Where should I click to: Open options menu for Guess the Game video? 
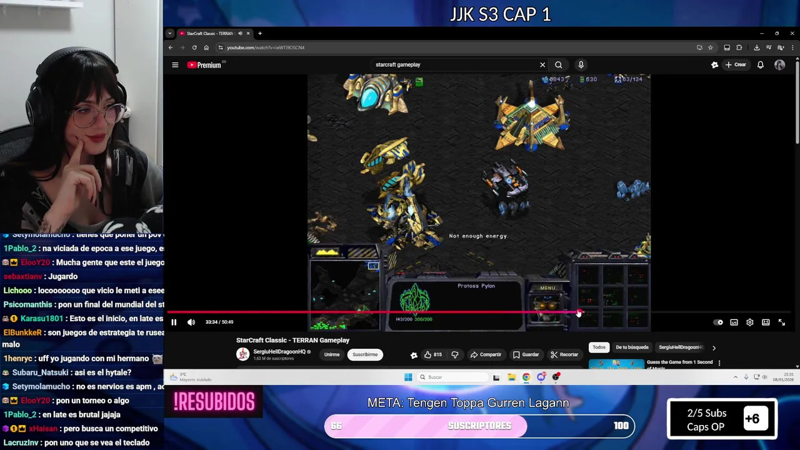[719, 363]
